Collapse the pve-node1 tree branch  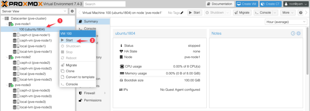7,24
